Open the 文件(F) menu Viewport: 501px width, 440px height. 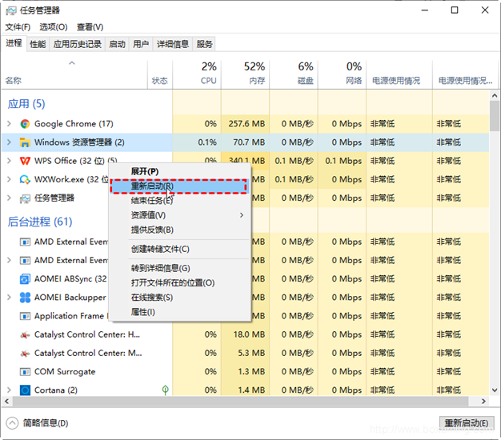click(18, 27)
